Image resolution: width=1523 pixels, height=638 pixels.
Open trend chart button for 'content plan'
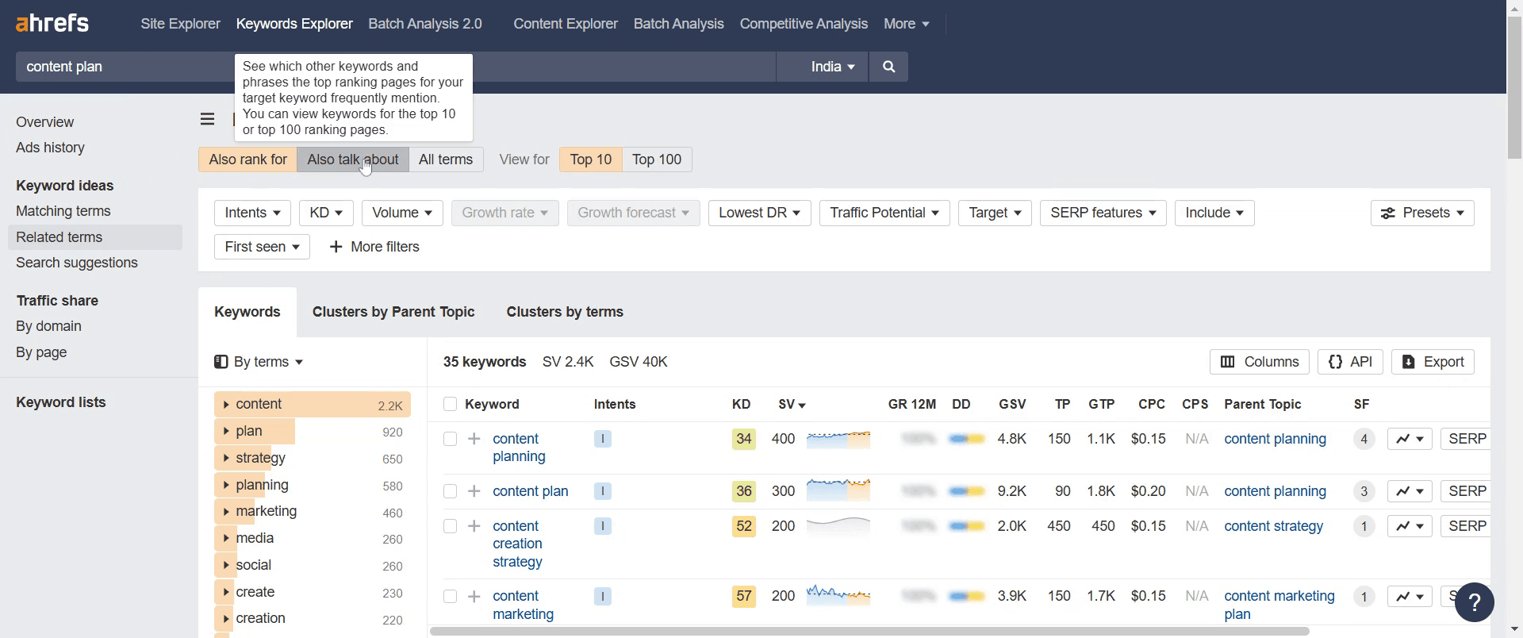1410,491
